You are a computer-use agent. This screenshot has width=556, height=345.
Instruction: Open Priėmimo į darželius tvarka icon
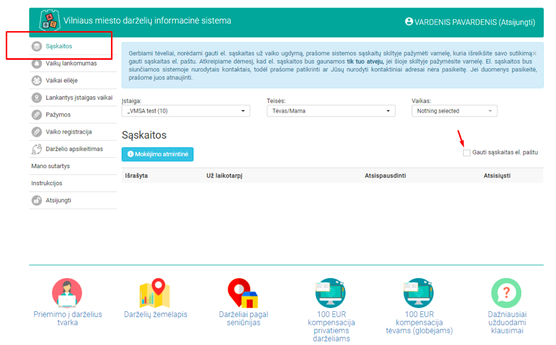[x=67, y=293]
